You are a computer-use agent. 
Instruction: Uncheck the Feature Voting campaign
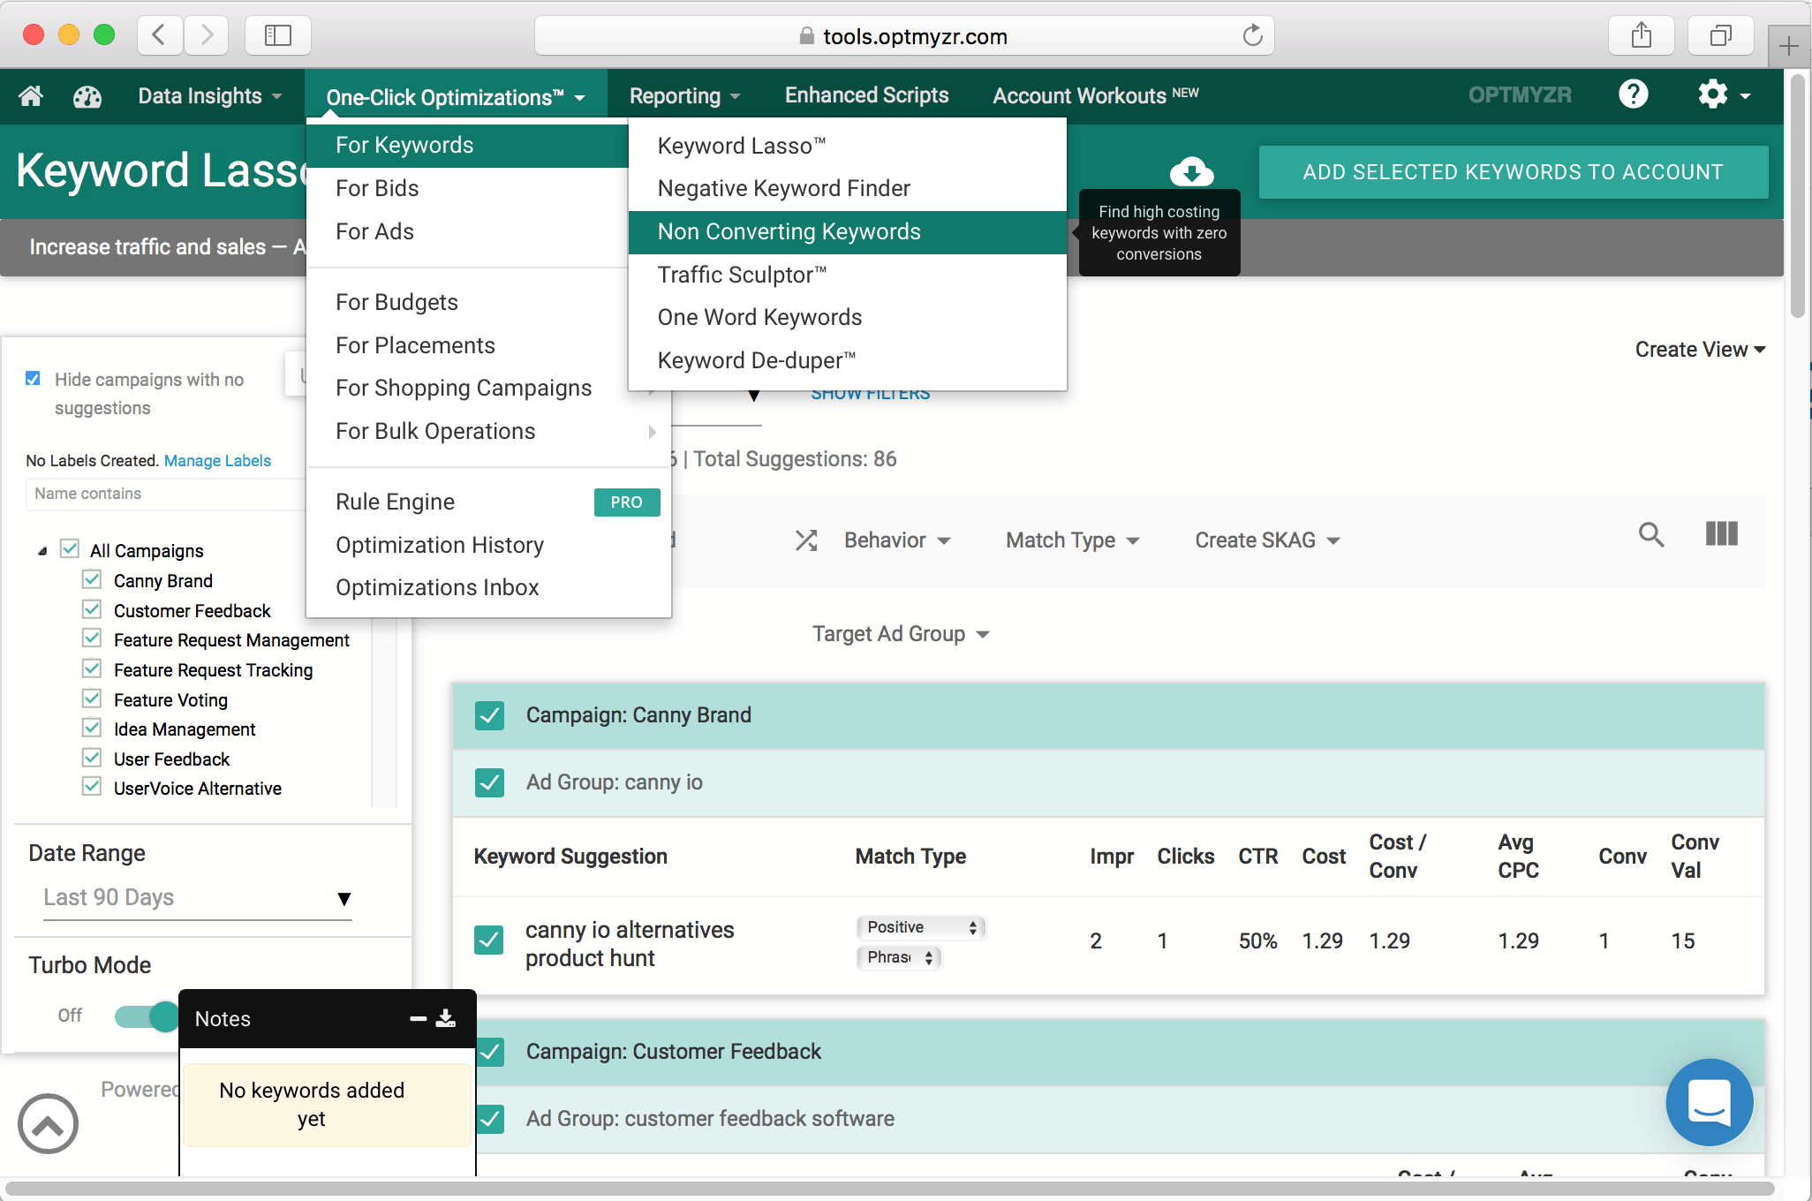pyautogui.click(x=92, y=699)
